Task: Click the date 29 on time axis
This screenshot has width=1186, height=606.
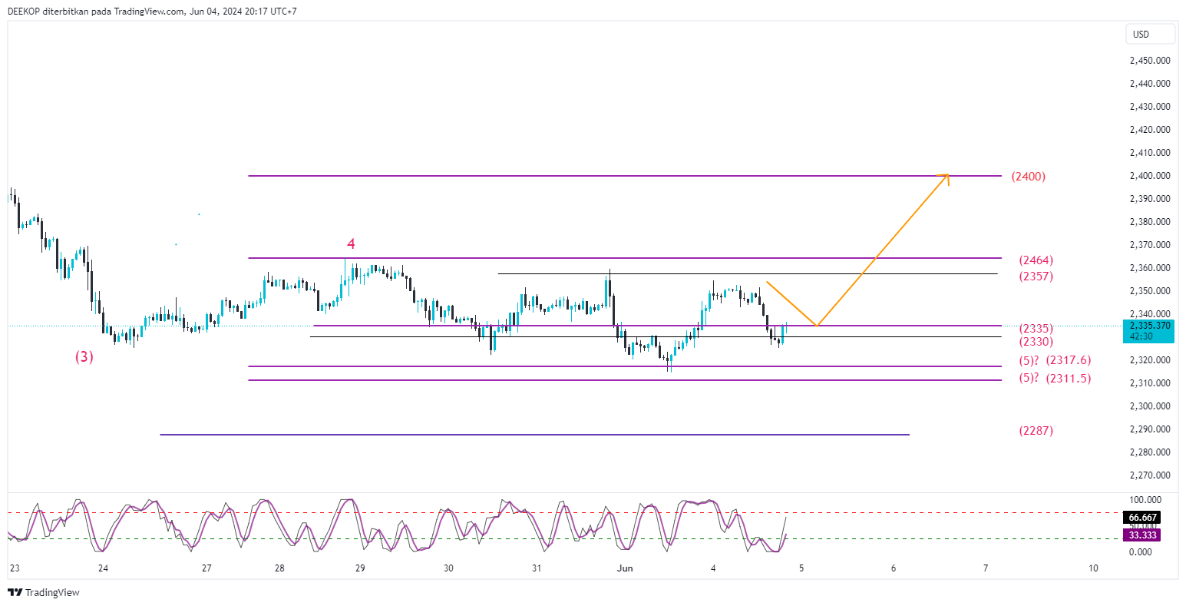Action: click(360, 568)
